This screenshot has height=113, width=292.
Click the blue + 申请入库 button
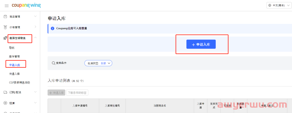coord(201,44)
